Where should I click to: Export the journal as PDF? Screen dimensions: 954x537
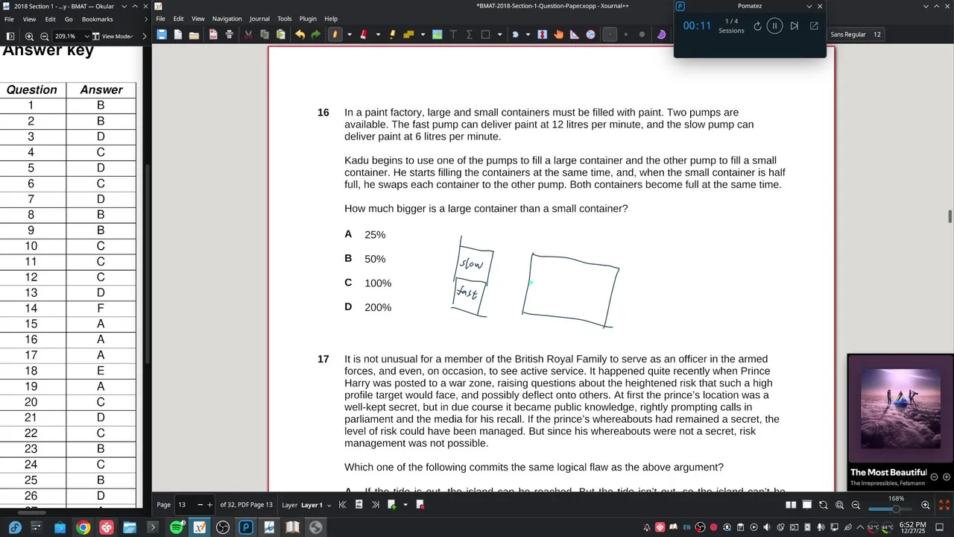[x=213, y=34]
